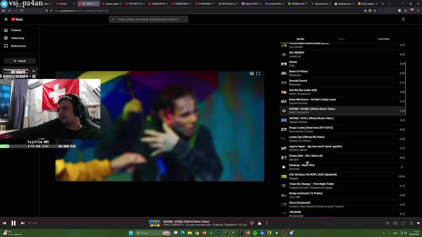Enter fullscreen video mode
This screenshot has width=422, height=237.
pyautogui.click(x=258, y=73)
